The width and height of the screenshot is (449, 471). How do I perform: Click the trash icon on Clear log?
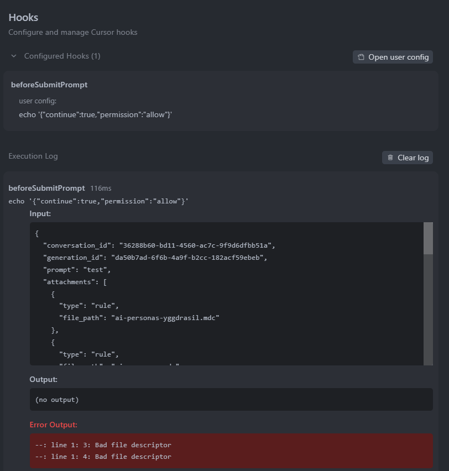(x=390, y=158)
